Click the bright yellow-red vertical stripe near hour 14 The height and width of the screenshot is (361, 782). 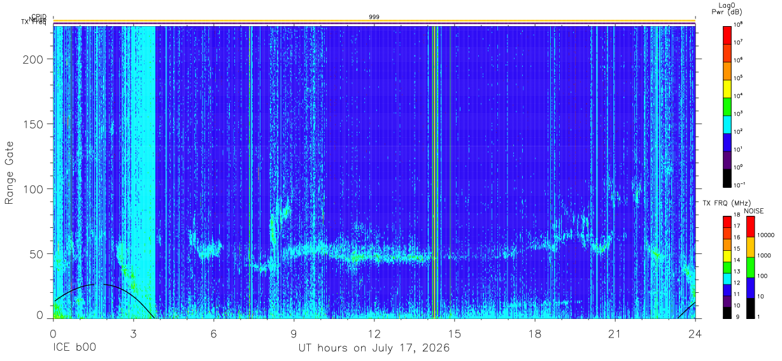[x=434, y=172]
